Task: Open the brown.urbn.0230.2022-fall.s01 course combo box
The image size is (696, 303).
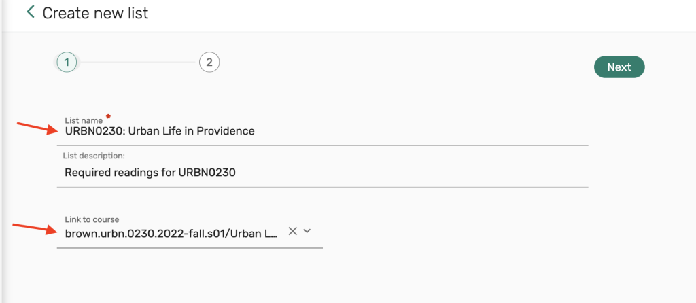Action: (171, 233)
